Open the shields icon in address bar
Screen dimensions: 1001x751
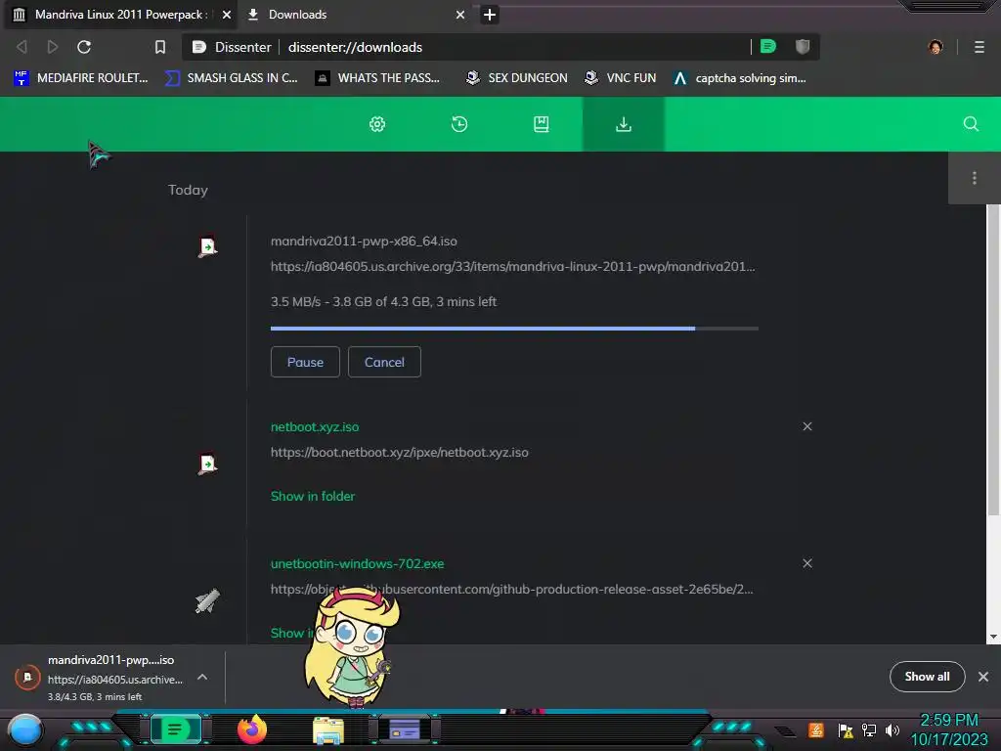pyautogui.click(x=803, y=47)
